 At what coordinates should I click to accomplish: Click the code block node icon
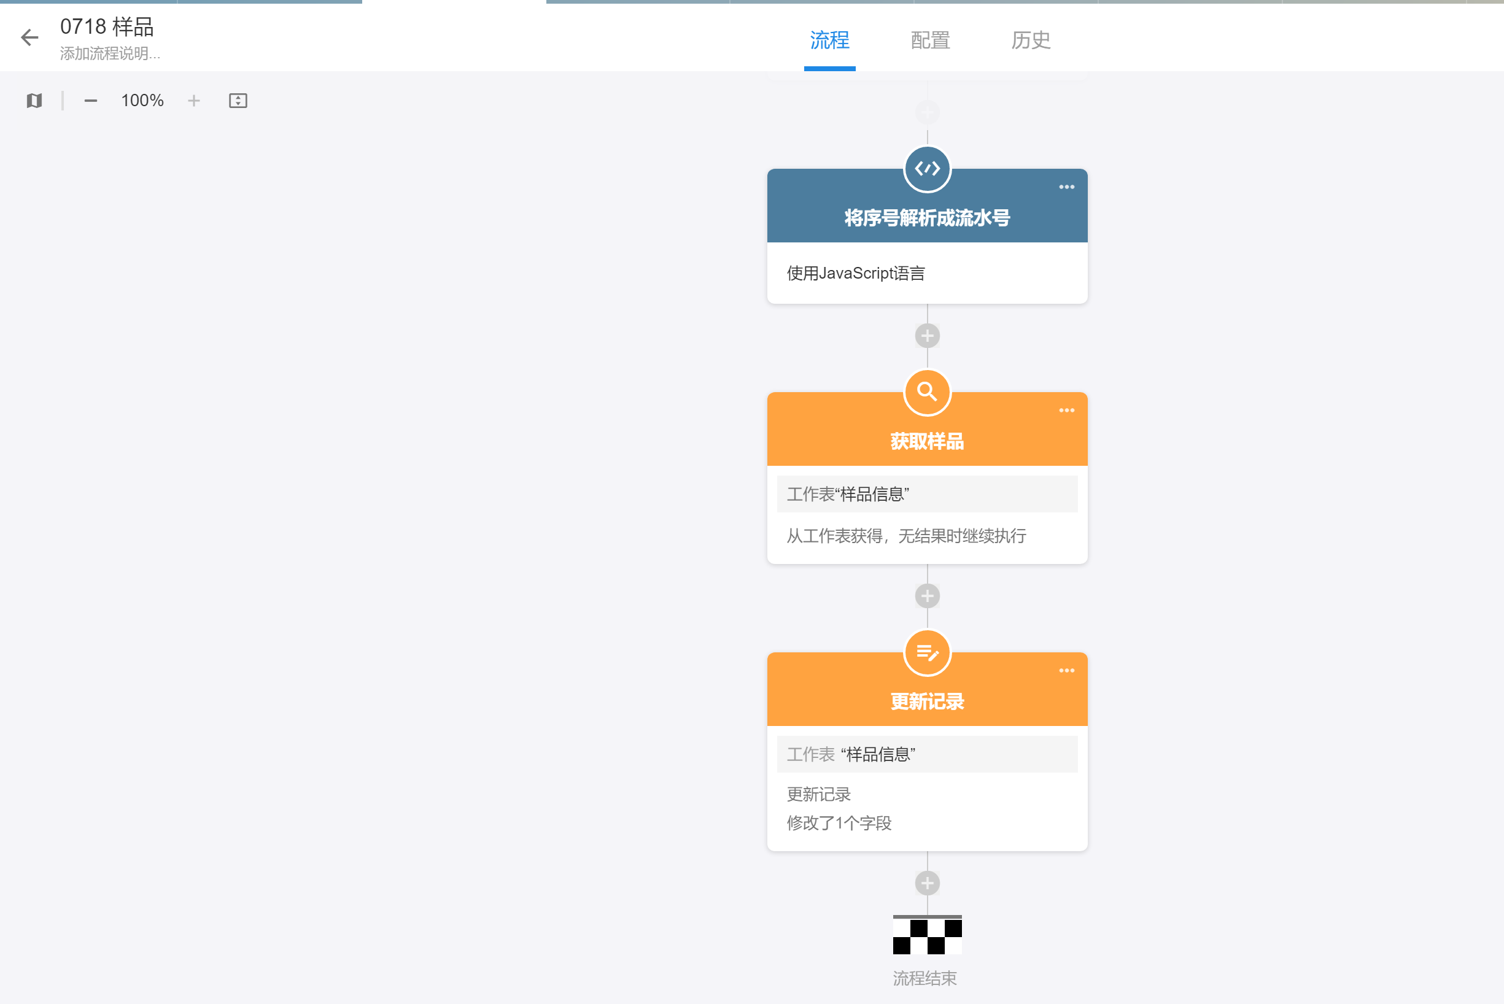(x=927, y=169)
